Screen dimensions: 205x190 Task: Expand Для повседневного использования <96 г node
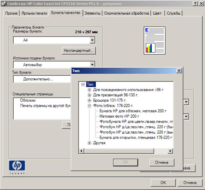coord(89,90)
